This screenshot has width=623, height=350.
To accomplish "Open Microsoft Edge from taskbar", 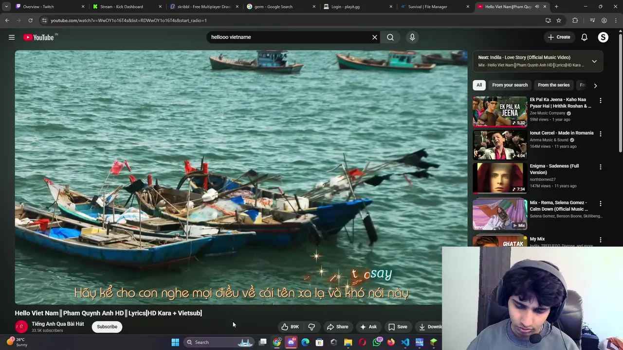I will click(x=305, y=342).
